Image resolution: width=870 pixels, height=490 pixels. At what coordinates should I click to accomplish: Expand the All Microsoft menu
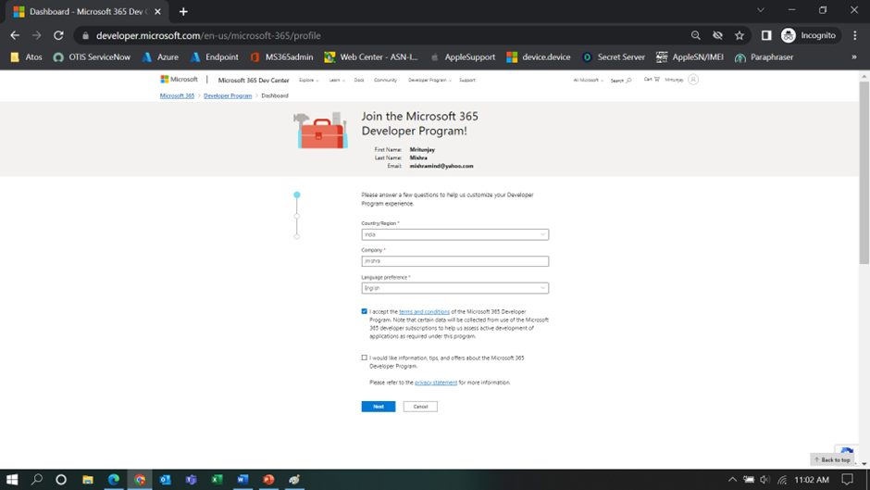(x=588, y=80)
